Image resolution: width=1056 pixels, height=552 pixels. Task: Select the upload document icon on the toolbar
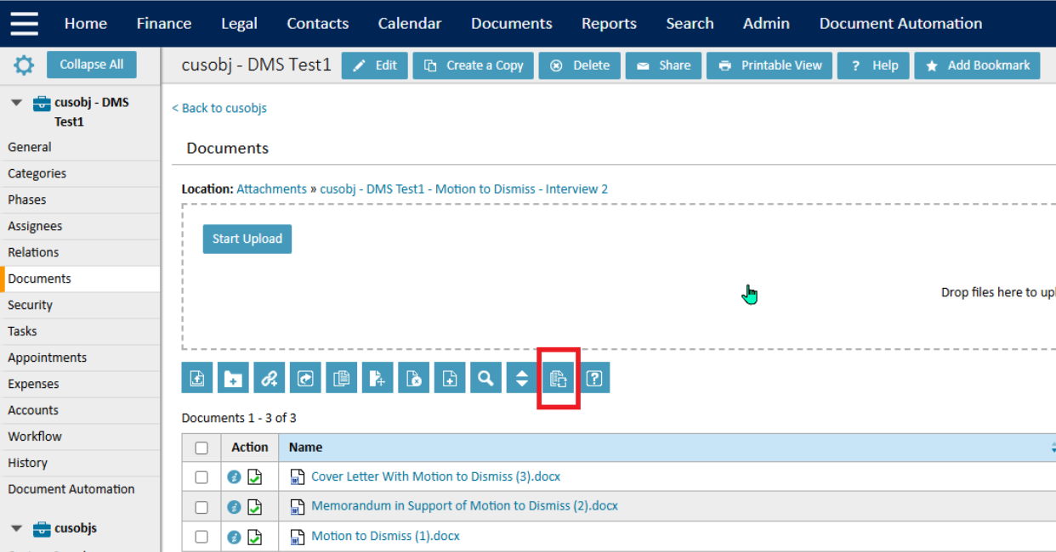[x=196, y=377]
